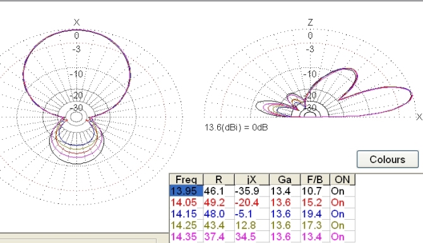Select the 14.05 frequency cell
This screenshot has width=423, height=243.
(186, 202)
